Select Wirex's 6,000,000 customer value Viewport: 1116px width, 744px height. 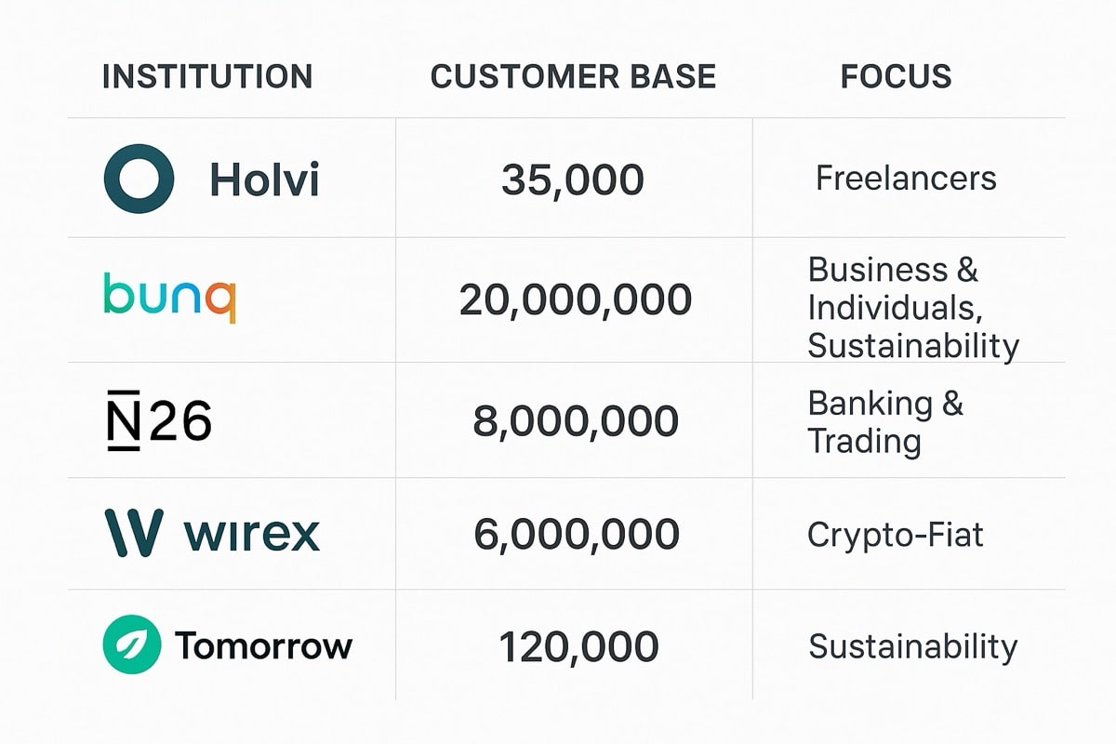[x=577, y=535]
